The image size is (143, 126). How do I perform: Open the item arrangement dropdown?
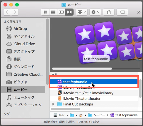tap(82, 12)
